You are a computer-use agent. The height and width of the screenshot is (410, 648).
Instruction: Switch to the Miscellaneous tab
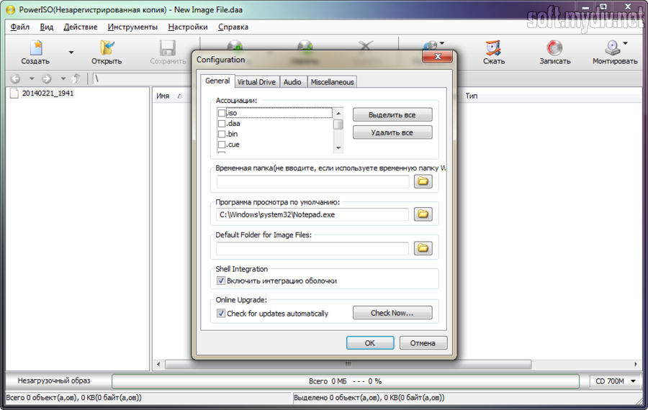[x=332, y=82]
